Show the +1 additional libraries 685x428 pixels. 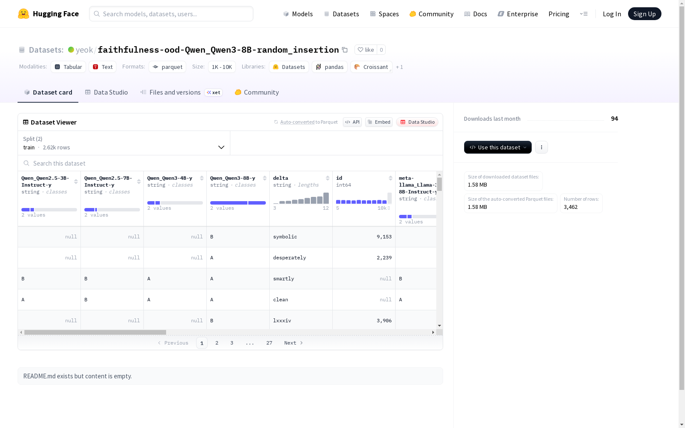click(x=399, y=67)
